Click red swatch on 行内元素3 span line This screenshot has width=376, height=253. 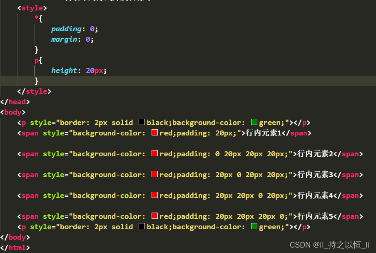pyautogui.click(x=154, y=174)
